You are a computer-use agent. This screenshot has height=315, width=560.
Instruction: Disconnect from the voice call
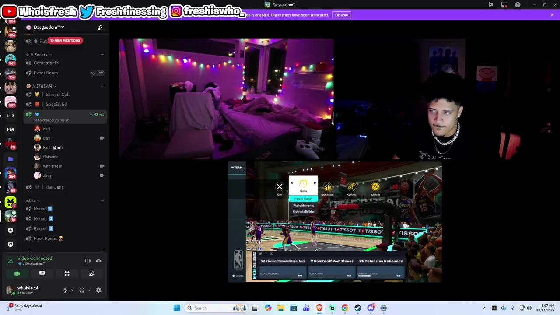click(x=98, y=261)
